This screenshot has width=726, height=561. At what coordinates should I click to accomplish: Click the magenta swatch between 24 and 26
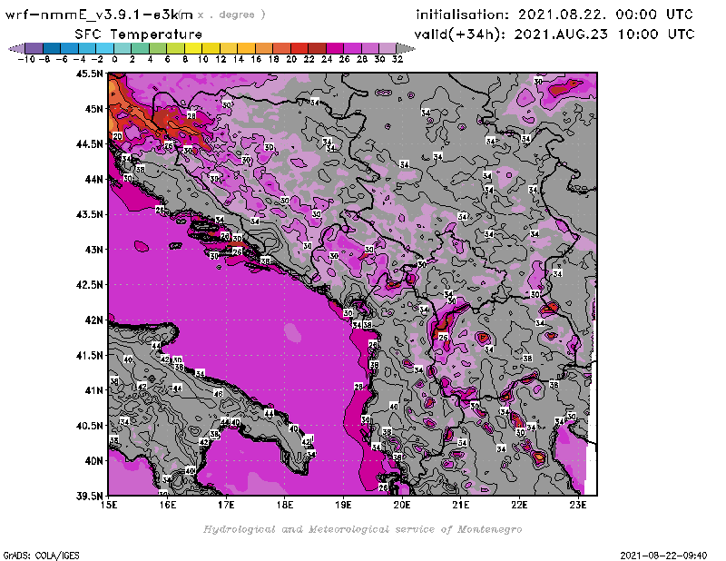(335, 48)
